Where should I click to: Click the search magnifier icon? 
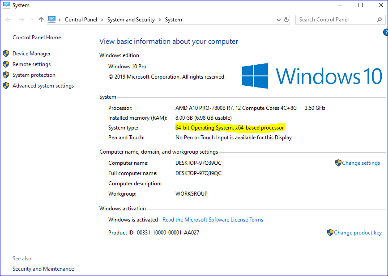(379, 20)
